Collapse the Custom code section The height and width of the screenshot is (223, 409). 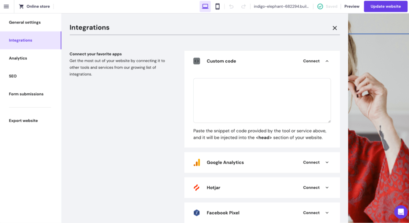(x=327, y=61)
